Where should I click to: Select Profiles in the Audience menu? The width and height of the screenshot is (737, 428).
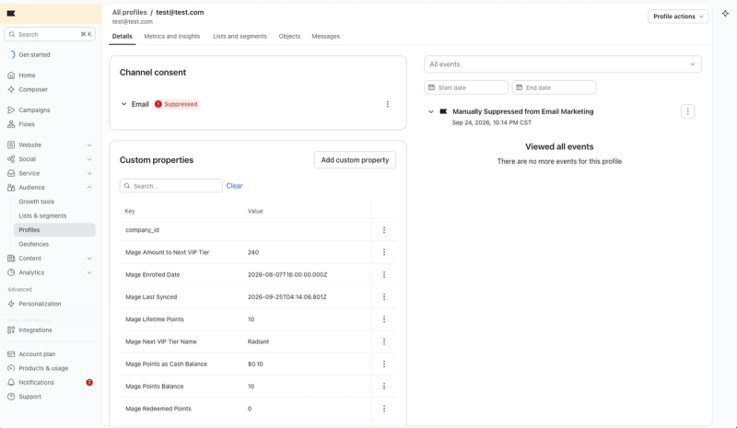point(54,230)
